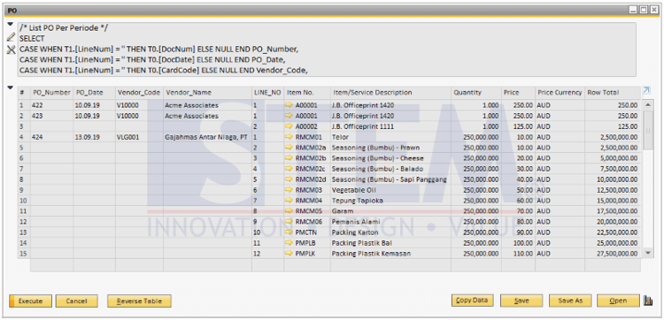The width and height of the screenshot is (664, 320).
Task: Select Gajahmas Antar Niaga, PT cell
Action: [207, 137]
